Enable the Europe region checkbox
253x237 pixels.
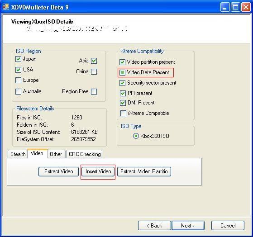click(18, 80)
